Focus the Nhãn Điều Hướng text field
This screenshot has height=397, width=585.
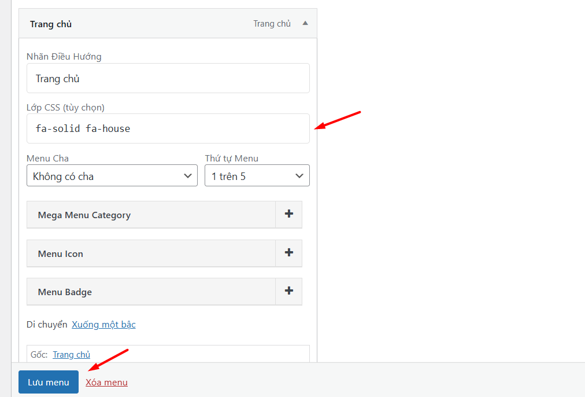pos(168,78)
